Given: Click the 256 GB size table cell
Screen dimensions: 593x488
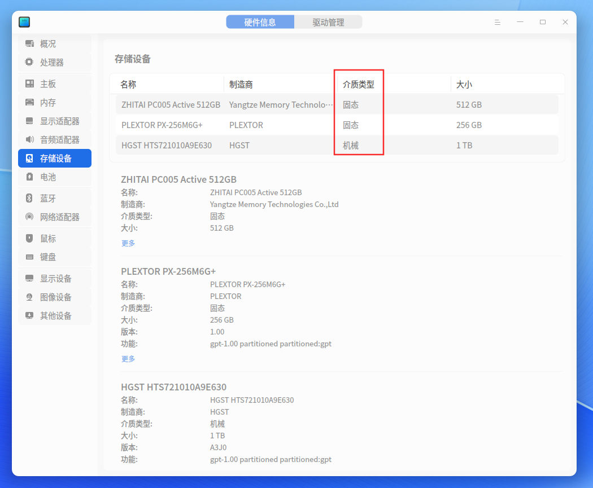Looking at the screenshot, I should [469, 125].
